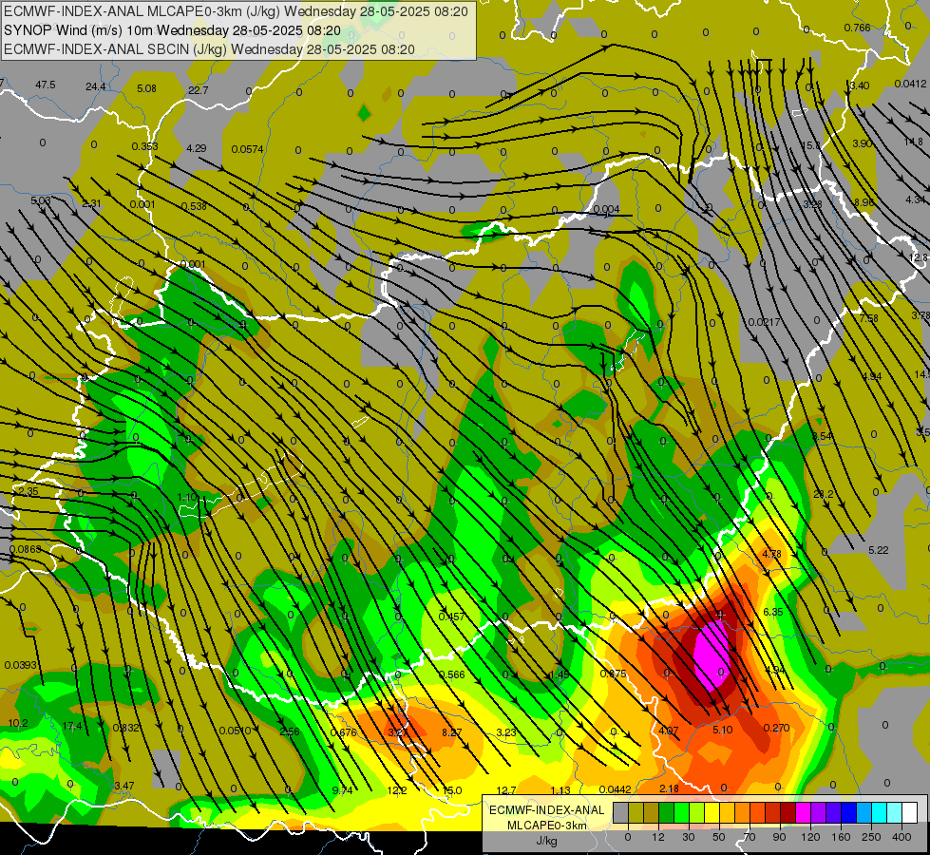930x855 pixels.
Task: Click the 9.74 map value
Action: click(342, 789)
